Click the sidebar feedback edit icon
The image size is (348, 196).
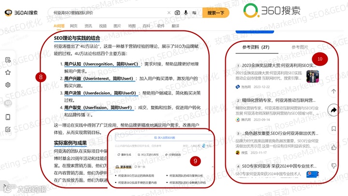[8, 129]
